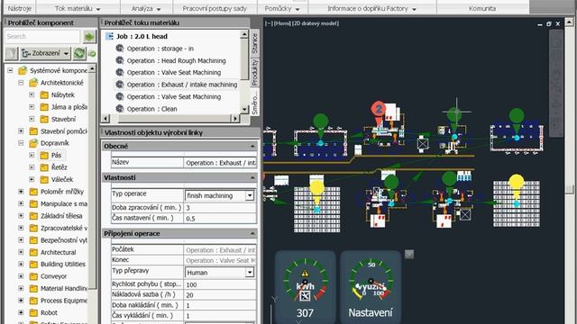Click the small green icon beside refresh

coord(92,54)
